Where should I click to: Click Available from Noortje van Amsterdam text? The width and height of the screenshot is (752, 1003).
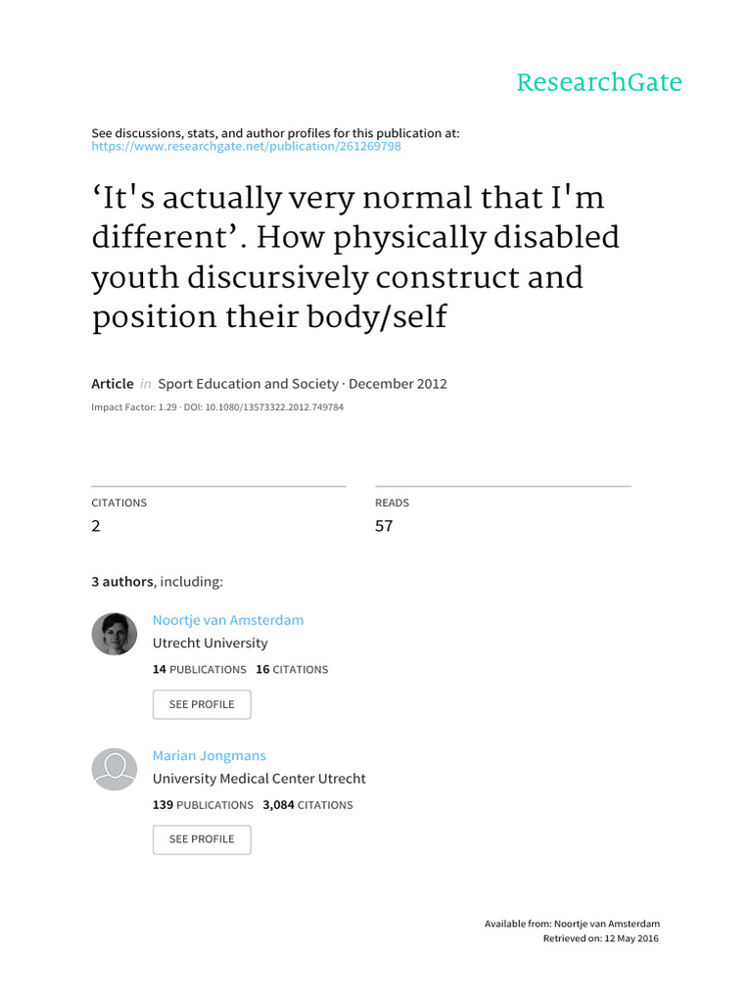coord(572,924)
